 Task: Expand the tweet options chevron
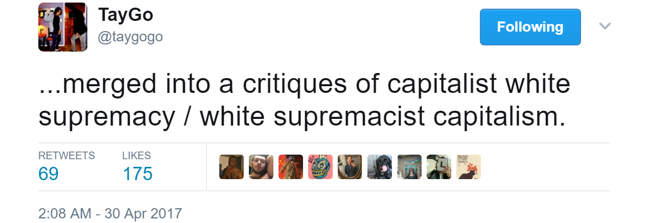coord(605,26)
